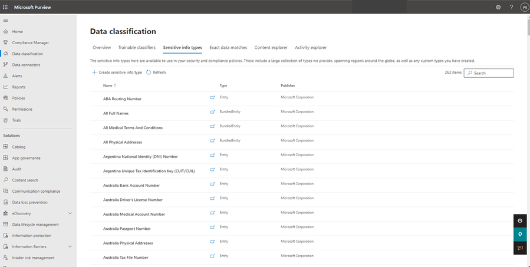This screenshot has width=530, height=267.
Task: Click the Compliance Manager trophy icon
Action: [6, 42]
